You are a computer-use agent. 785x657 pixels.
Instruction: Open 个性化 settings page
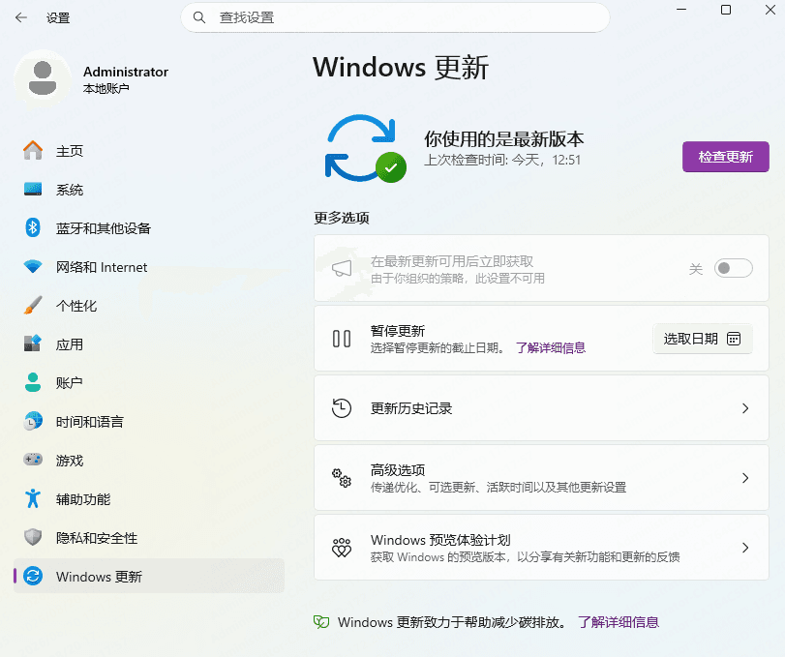pos(149,305)
